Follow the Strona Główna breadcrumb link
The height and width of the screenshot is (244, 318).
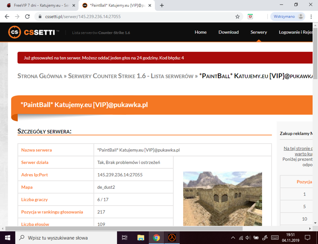coord(40,76)
